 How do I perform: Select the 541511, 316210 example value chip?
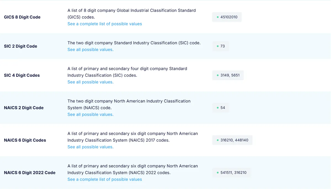[x=231, y=173]
